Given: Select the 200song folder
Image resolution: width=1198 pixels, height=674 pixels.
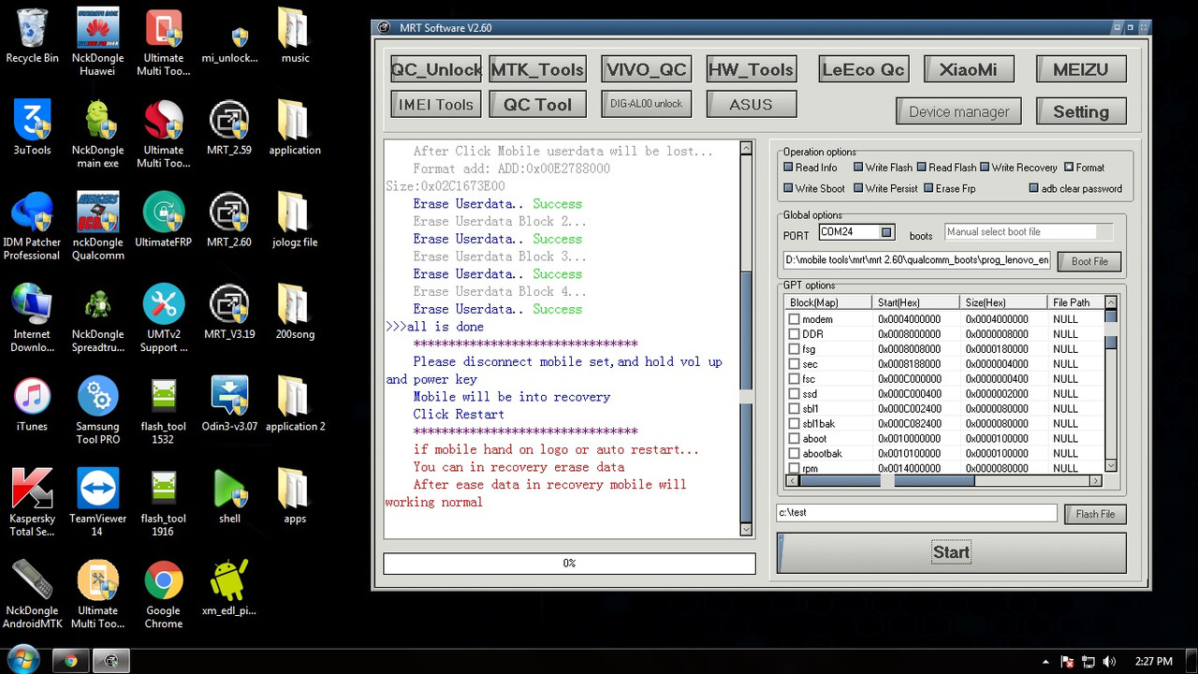Looking at the screenshot, I should (x=295, y=313).
